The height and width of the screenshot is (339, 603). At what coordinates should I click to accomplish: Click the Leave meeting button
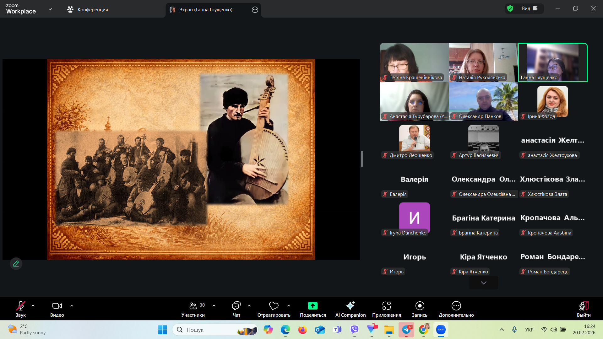584,306
